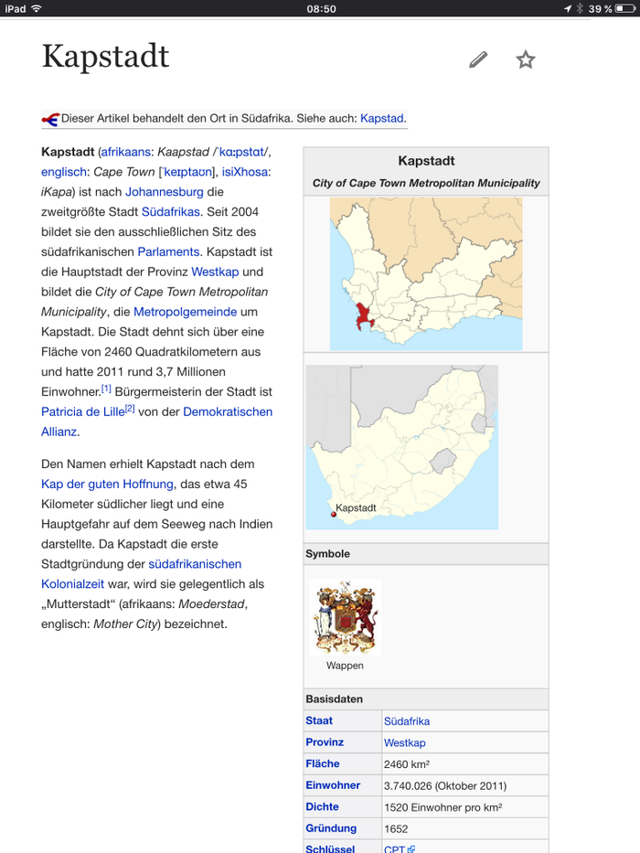Open the Western Cape province map image
Image resolution: width=640 pixels, height=853 pixels.
tap(426, 274)
